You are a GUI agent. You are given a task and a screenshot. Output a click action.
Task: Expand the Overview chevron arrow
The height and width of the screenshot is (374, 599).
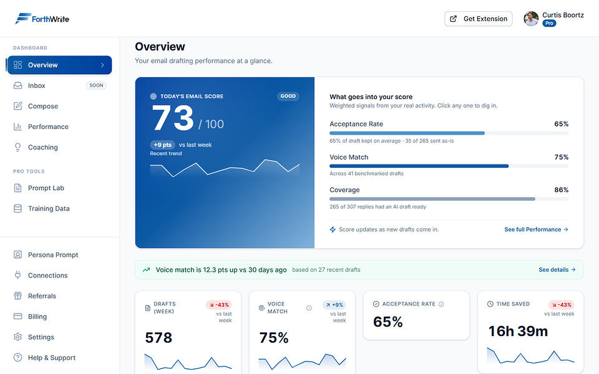pos(102,65)
